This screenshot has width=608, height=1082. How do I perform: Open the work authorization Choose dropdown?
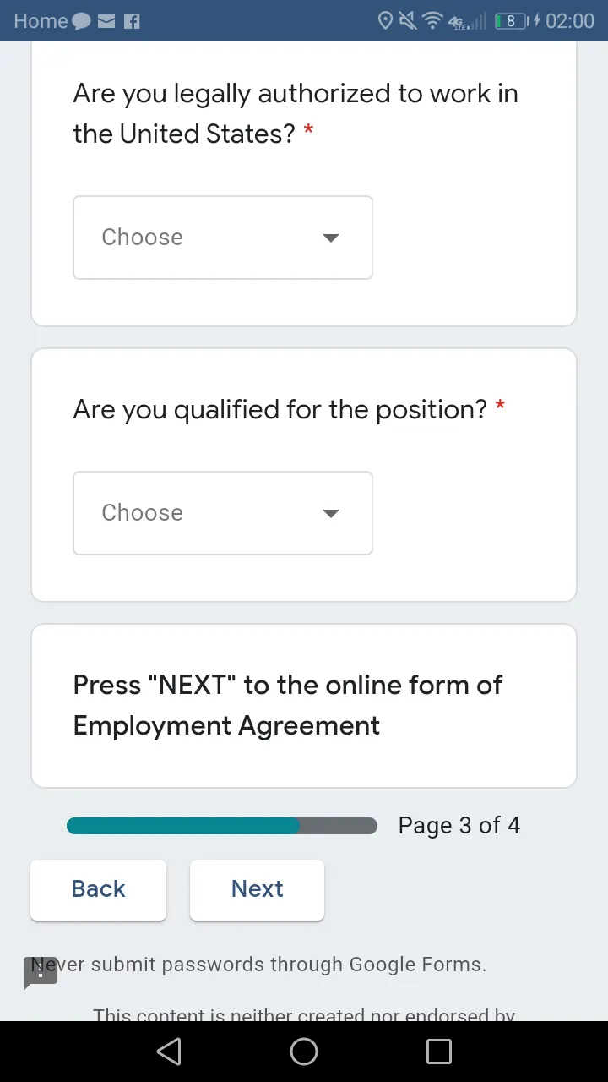click(x=223, y=238)
